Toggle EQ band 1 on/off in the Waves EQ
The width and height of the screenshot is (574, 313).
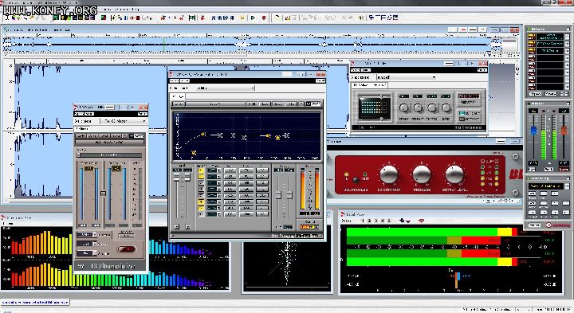click(201, 170)
